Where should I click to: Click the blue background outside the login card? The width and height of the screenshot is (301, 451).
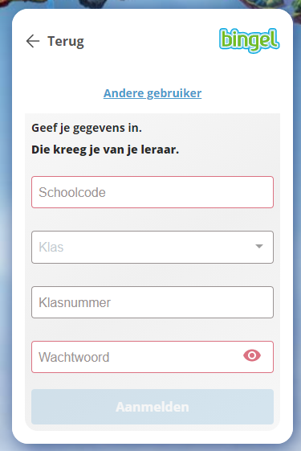(x=5, y=230)
